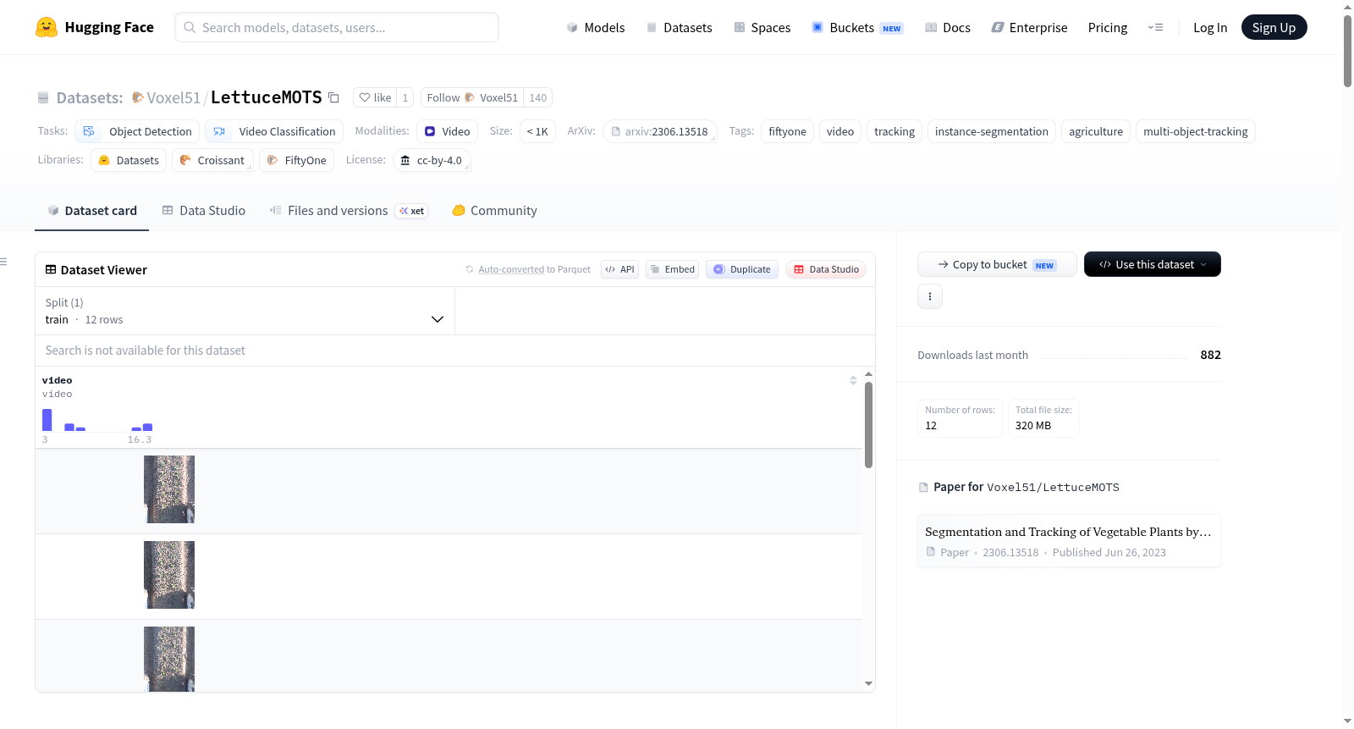Click the Copy to bucket button
This screenshot has height=729, width=1354.
point(997,264)
